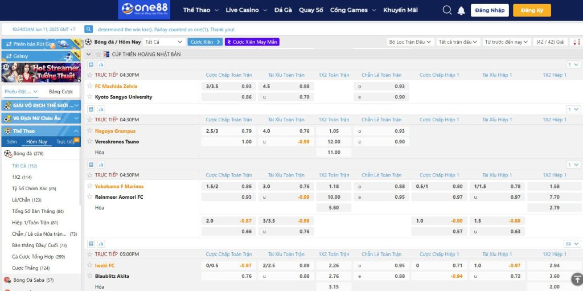This screenshot has width=583, height=291.
Task: Open match details icon above Nagoya Grampus
Action: (91, 109)
